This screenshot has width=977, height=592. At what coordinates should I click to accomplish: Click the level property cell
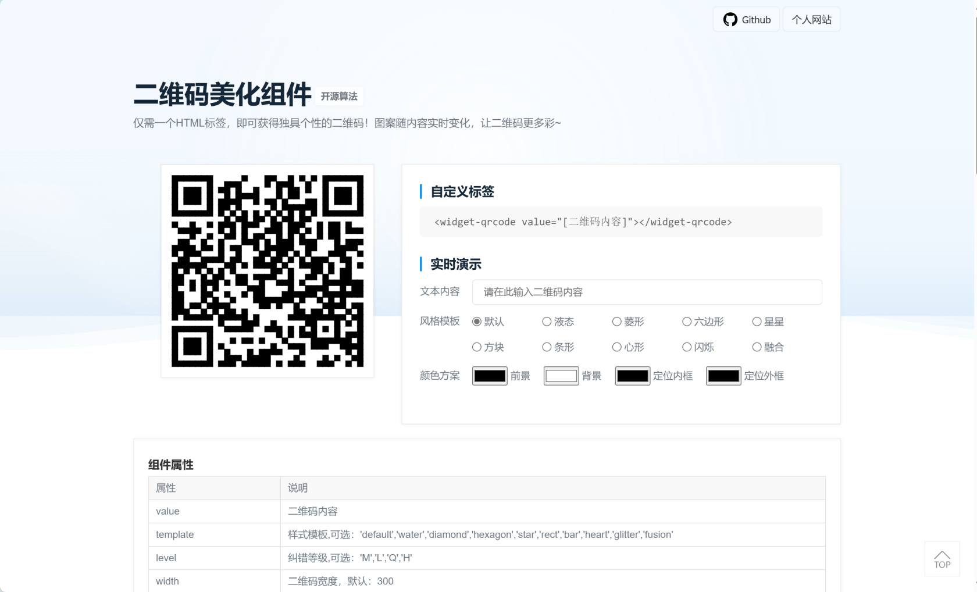[x=215, y=558]
